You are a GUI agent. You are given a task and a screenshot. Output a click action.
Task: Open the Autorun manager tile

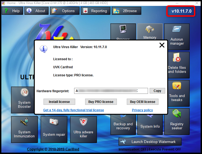click(177, 37)
